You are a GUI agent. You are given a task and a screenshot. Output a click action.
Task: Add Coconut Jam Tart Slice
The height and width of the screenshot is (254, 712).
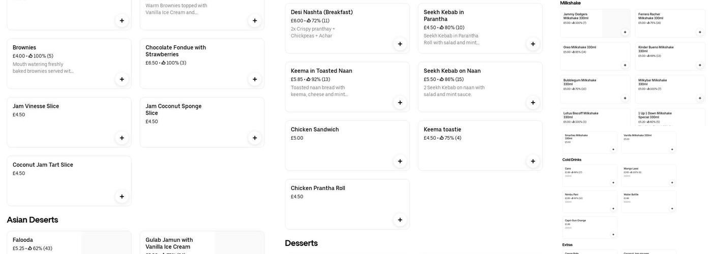tap(122, 197)
